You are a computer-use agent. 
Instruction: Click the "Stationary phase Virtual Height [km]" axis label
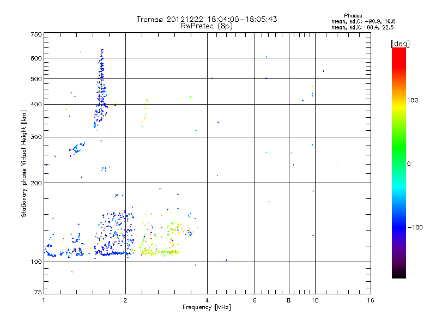click(x=24, y=164)
